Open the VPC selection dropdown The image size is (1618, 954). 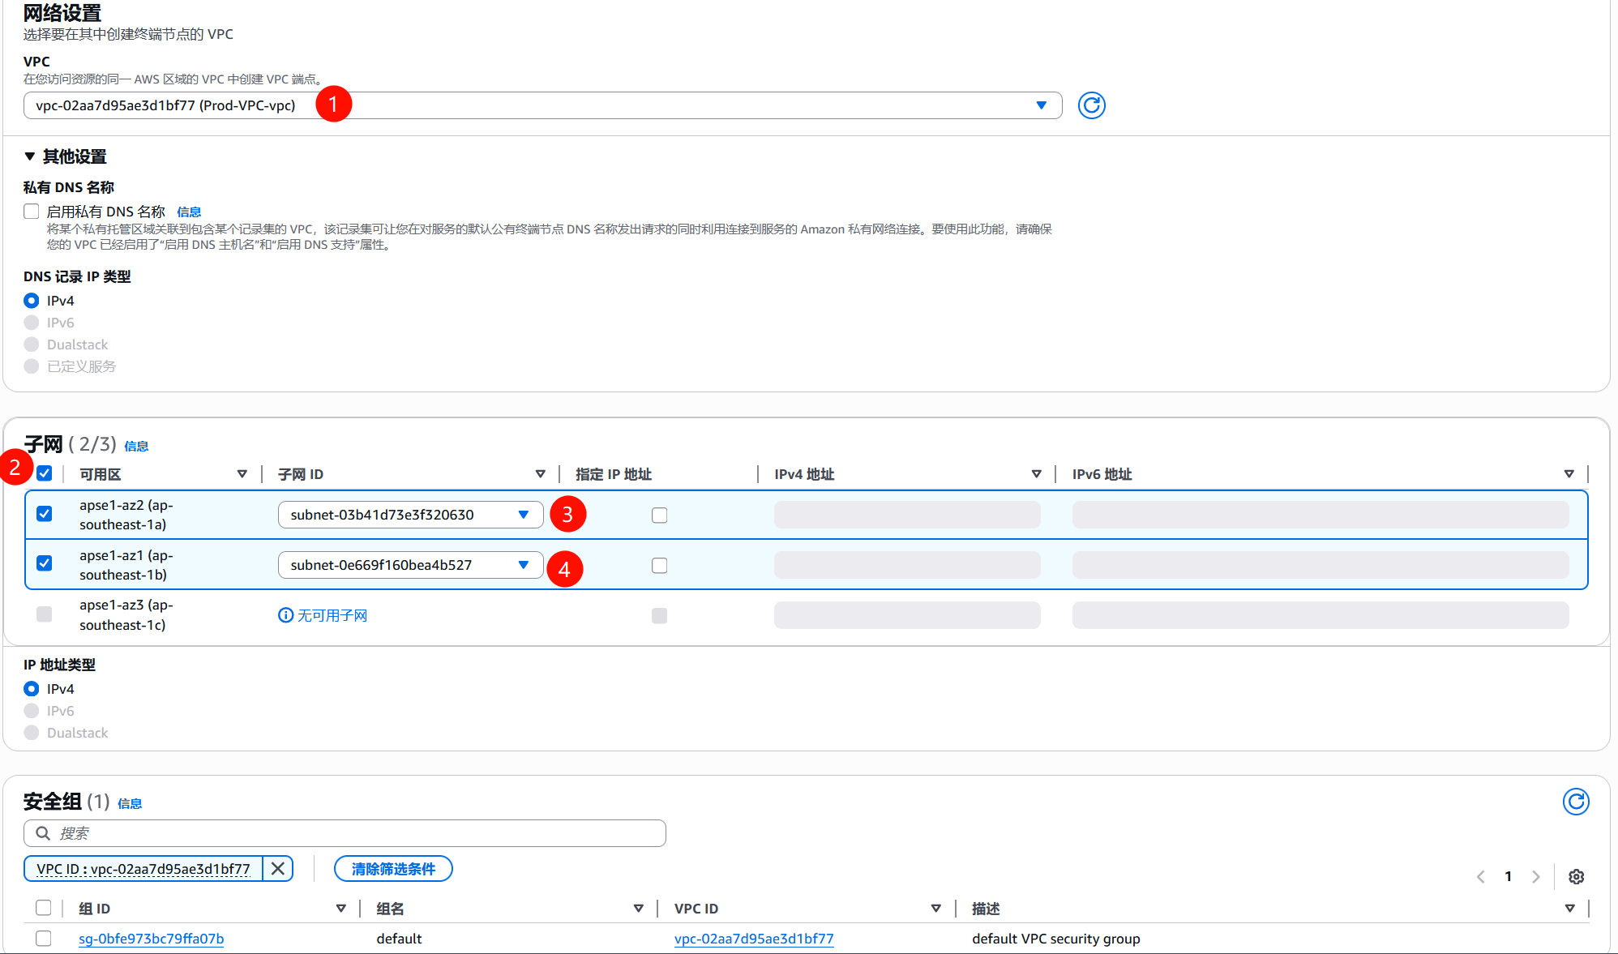click(x=542, y=105)
